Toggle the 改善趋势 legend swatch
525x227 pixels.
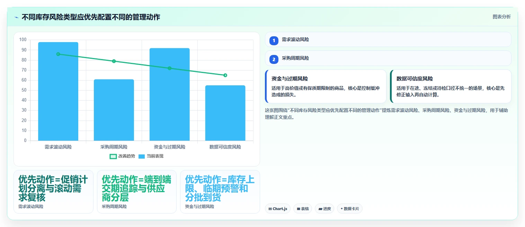113,156
